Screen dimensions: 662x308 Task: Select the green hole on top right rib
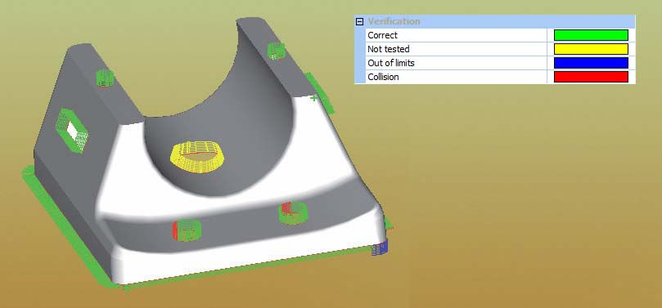click(x=277, y=51)
